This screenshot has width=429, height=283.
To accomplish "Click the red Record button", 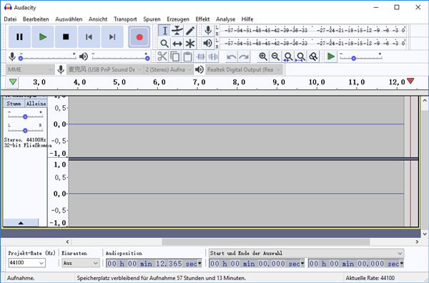I will click(139, 37).
